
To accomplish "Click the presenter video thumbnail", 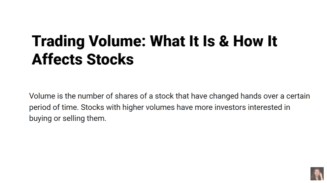I will [317, 174].
